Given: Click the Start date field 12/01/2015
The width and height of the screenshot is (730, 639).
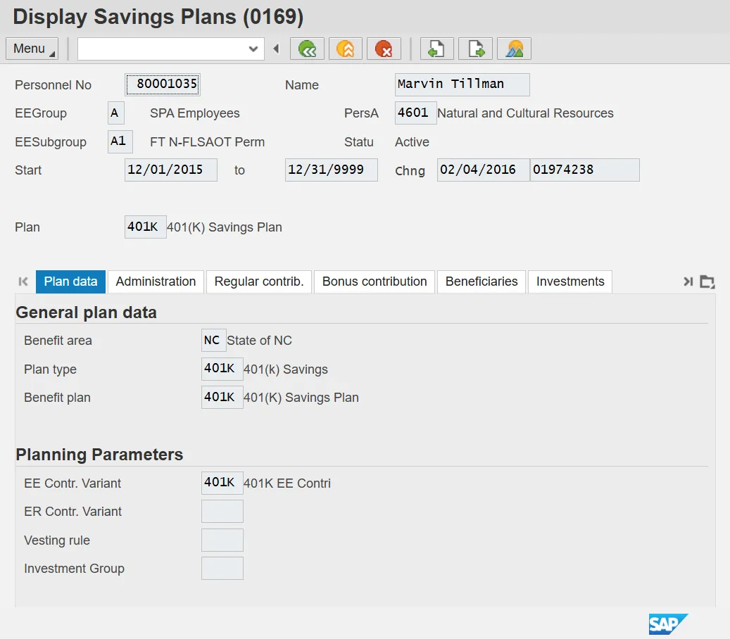Looking at the screenshot, I should click(x=171, y=170).
